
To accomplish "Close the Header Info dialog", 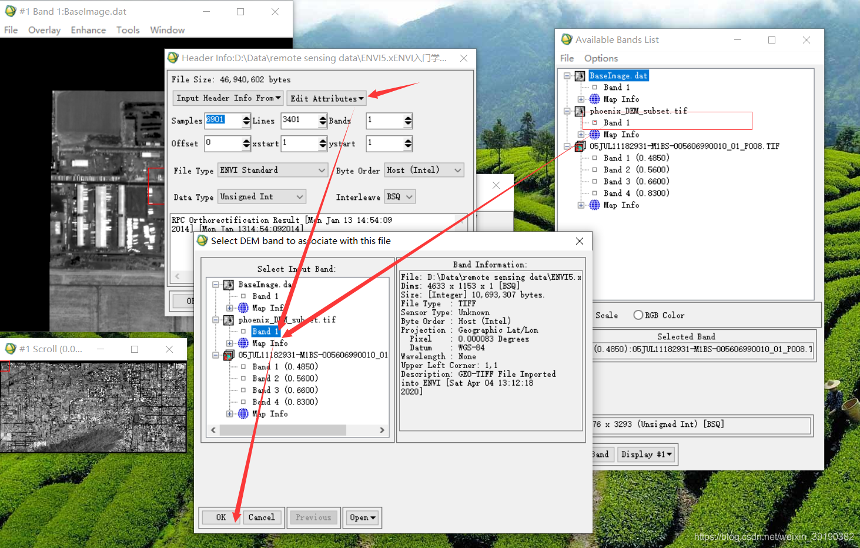I will pyautogui.click(x=464, y=58).
